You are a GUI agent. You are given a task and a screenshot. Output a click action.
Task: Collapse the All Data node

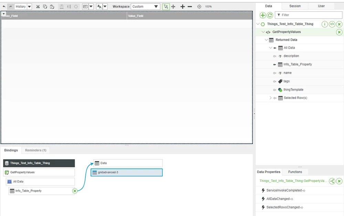pyautogui.click(x=271, y=48)
